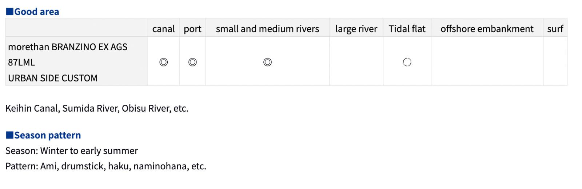582x189 pixels.
Task: Click the large river column header
Action: point(356,29)
